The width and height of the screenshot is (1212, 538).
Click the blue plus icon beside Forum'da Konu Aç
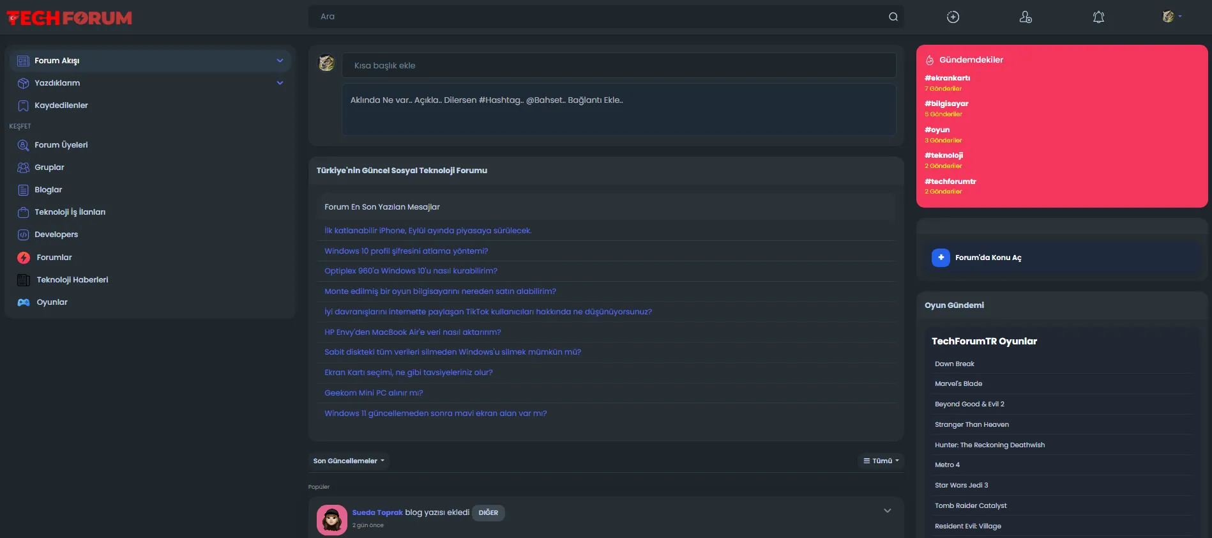point(941,257)
